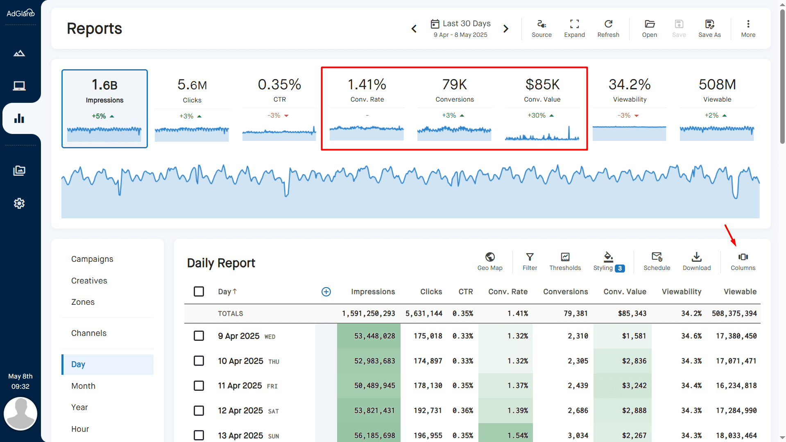Navigate to previous date range with left chevron
The height and width of the screenshot is (442, 786).
click(x=414, y=29)
